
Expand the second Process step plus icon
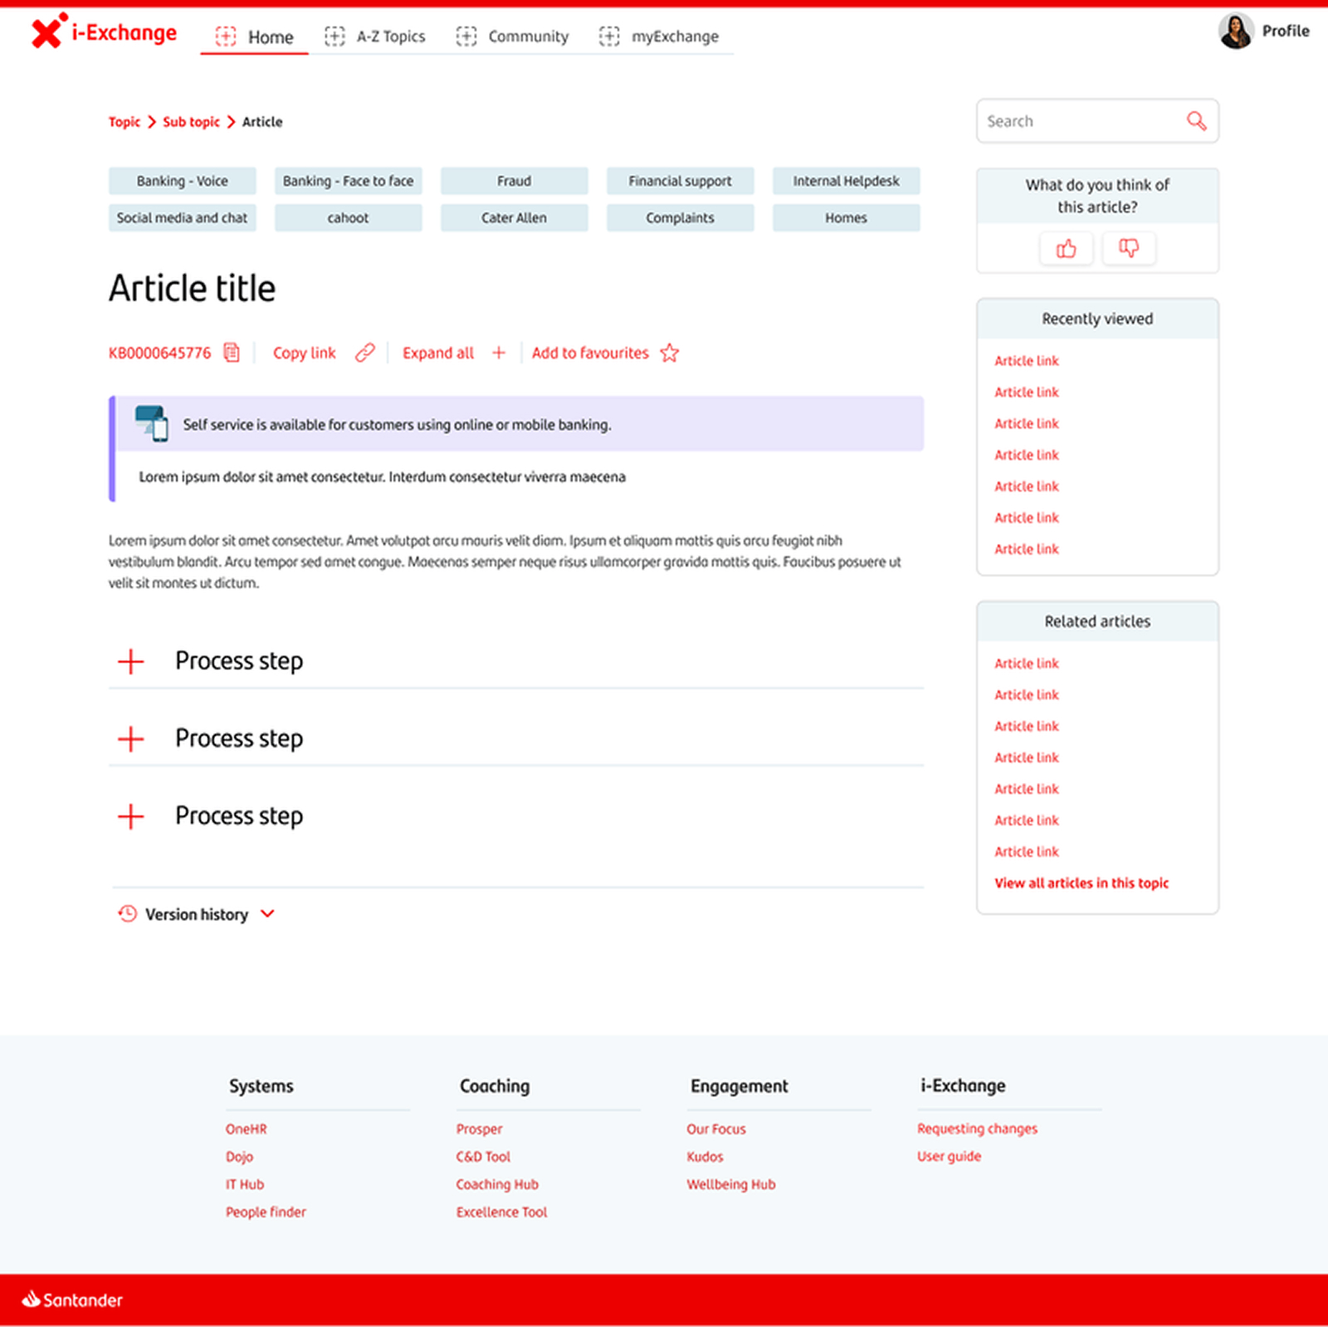(x=131, y=739)
